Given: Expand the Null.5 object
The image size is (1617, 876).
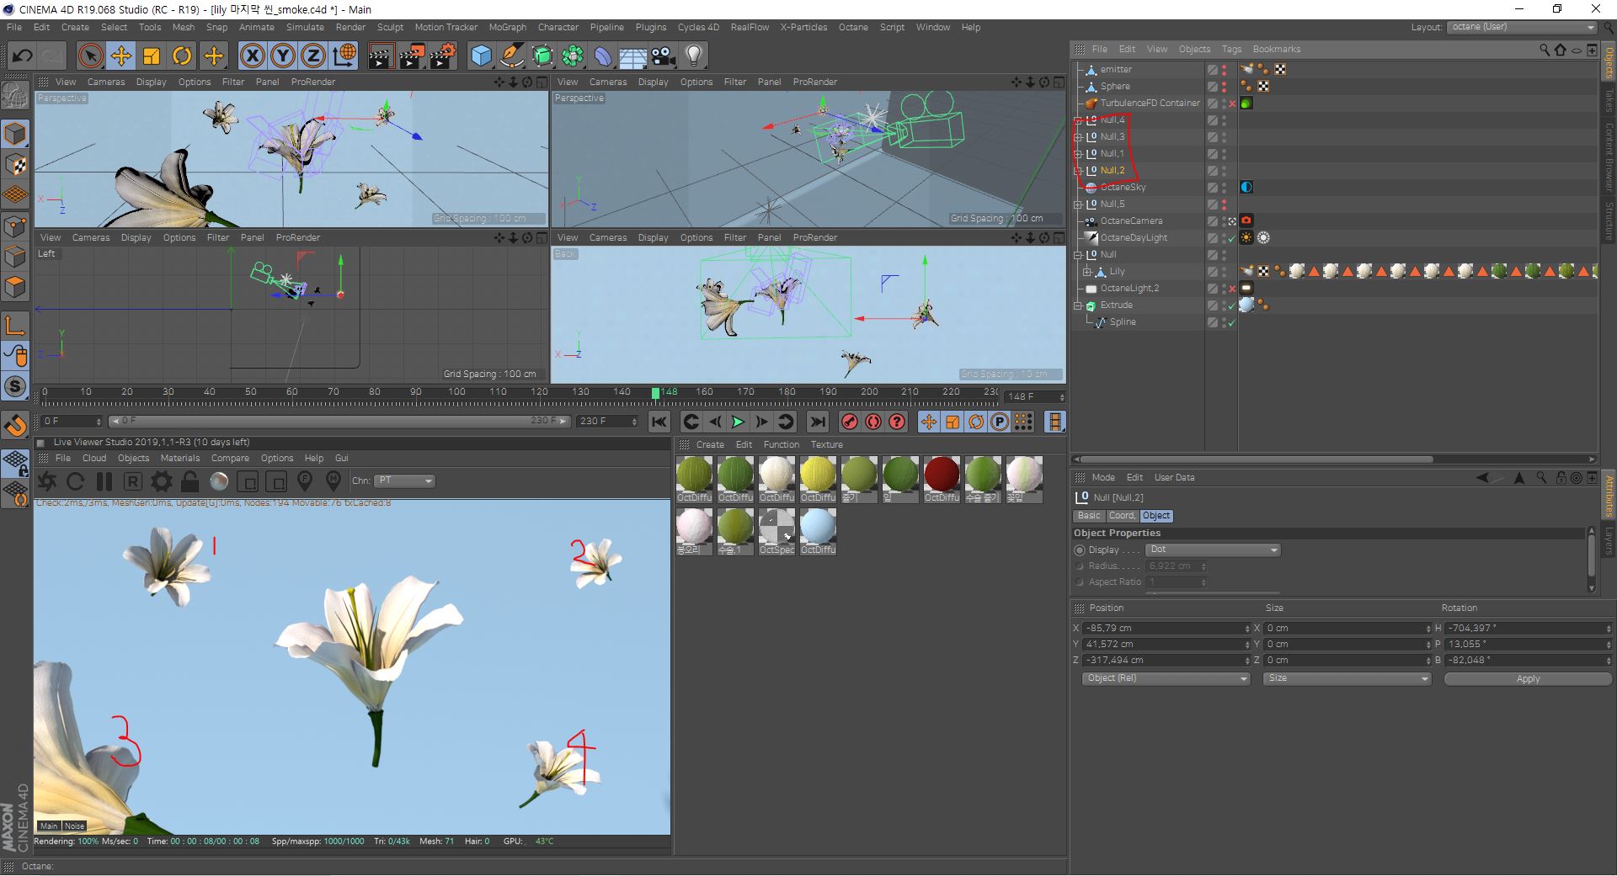Looking at the screenshot, I should [x=1078, y=204].
